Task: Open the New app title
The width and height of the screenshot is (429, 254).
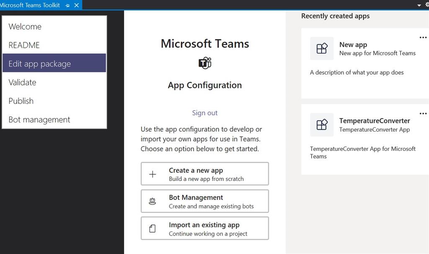Action: click(353, 44)
